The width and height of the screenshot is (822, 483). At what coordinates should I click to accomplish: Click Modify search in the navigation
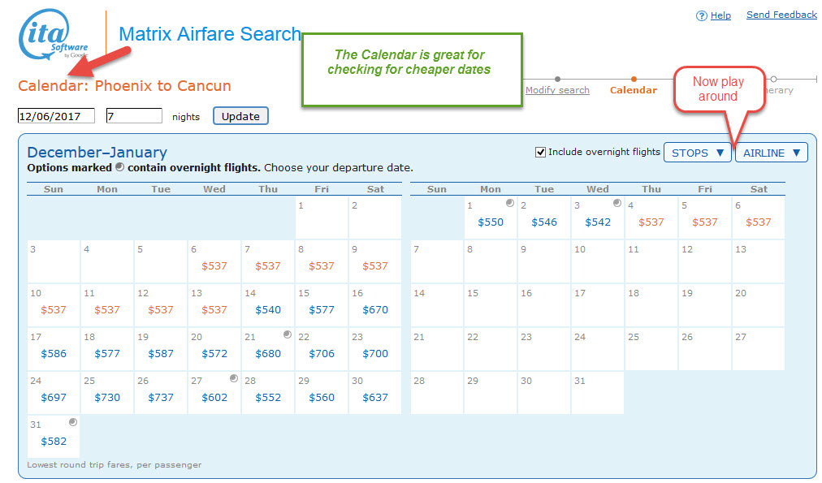click(557, 90)
